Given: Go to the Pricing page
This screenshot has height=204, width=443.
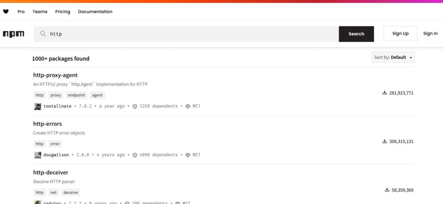Looking at the screenshot, I should tap(63, 12).
